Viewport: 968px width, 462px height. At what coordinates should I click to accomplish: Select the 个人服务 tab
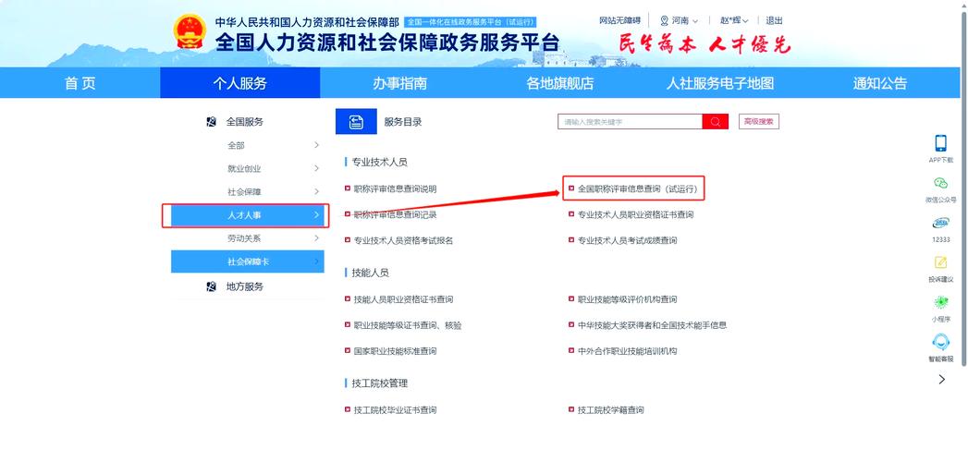click(x=240, y=83)
